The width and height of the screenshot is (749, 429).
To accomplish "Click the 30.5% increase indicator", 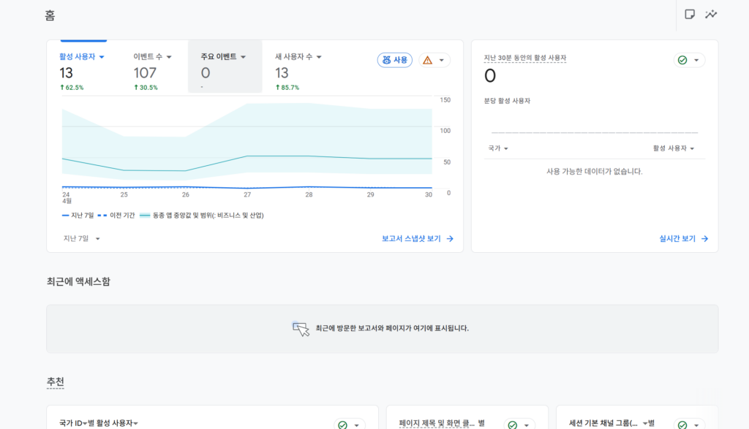I will coord(146,87).
